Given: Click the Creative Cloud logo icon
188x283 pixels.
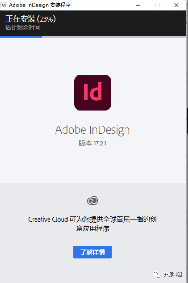Looking at the screenshot, I should coord(92,201).
